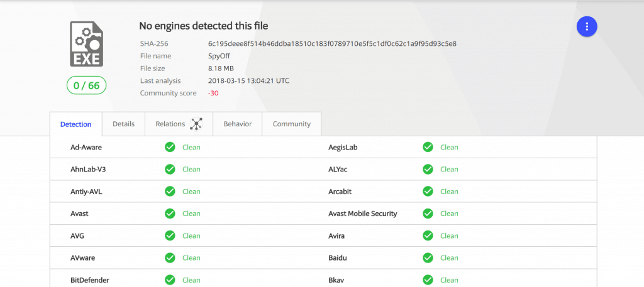Screen dimensions: 644x287
Task: Click green checkmark in BitDefender row
Action: (x=170, y=280)
